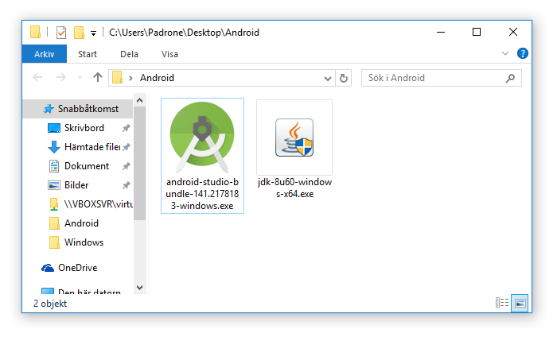Select the Android Studio installer icon
This screenshot has width=557, height=337.
202,138
